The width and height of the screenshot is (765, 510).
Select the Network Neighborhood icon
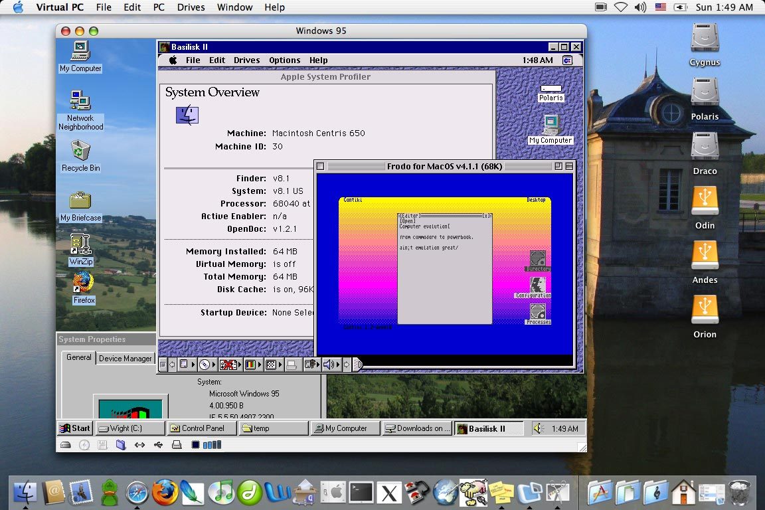tap(80, 111)
